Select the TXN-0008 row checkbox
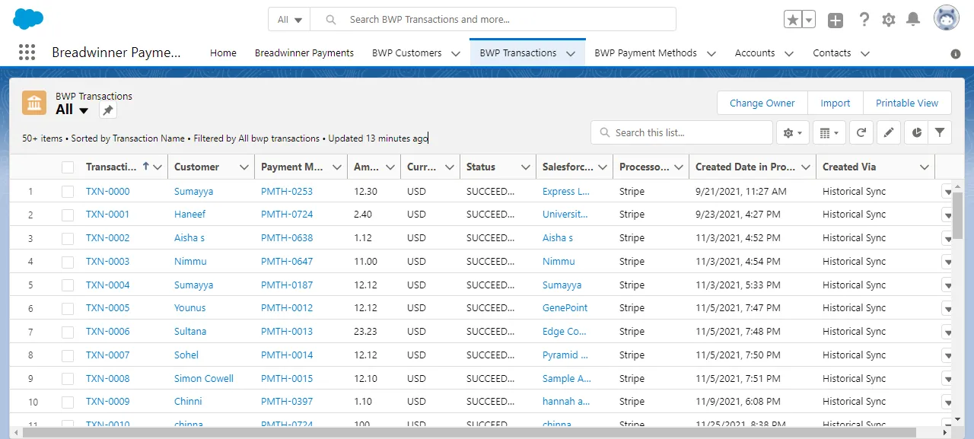 click(68, 379)
